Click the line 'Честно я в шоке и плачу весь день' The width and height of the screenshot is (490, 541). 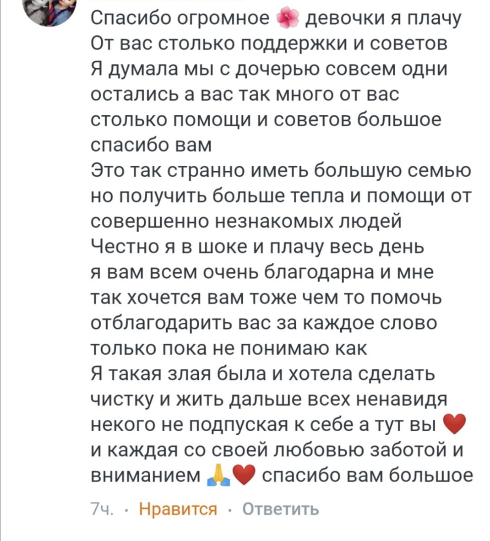tap(258, 247)
